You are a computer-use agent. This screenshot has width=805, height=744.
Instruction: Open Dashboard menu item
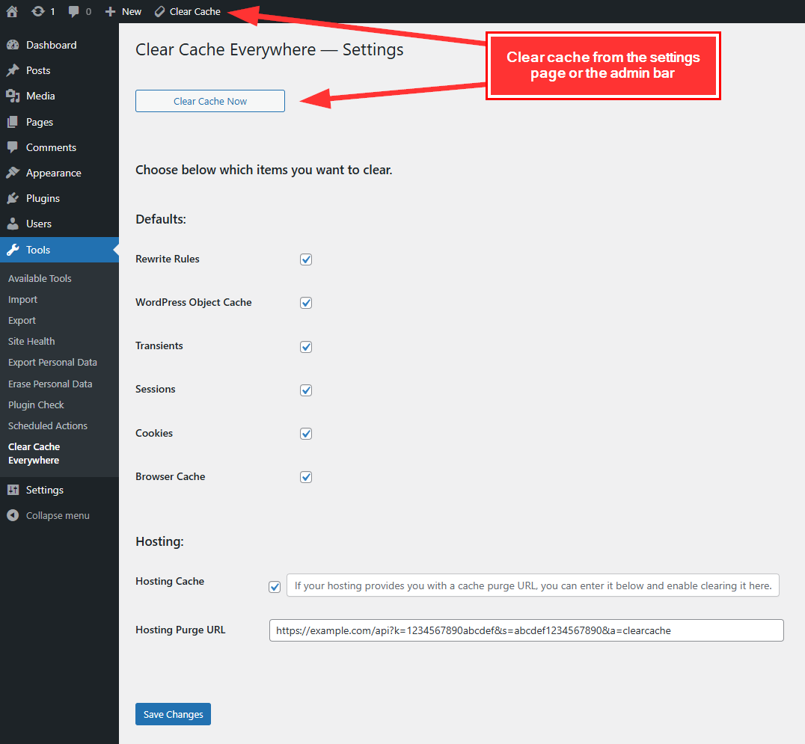[x=52, y=45]
